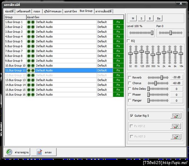
Task: Click the Reverb -30 dB value field
Action: point(176,77)
